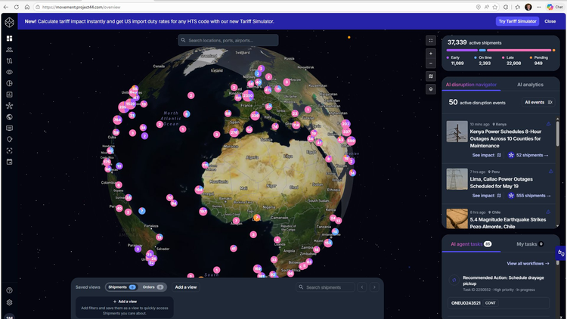
Task: Toggle the map style layer button
Action: [x=431, y=76]
